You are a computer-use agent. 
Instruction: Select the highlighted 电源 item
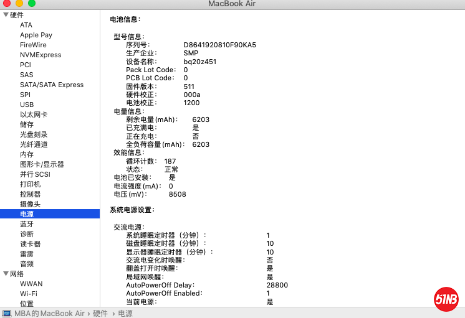coord(27,214)
